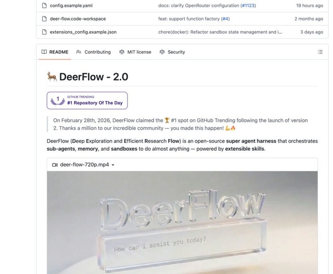Open the Security tab
This screenshot has width=333, height=274.
pos(172,52)
